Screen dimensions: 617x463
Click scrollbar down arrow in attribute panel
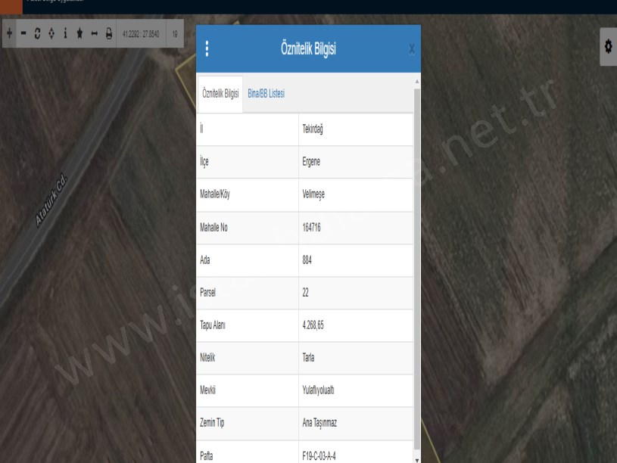[x=416, y=458]
